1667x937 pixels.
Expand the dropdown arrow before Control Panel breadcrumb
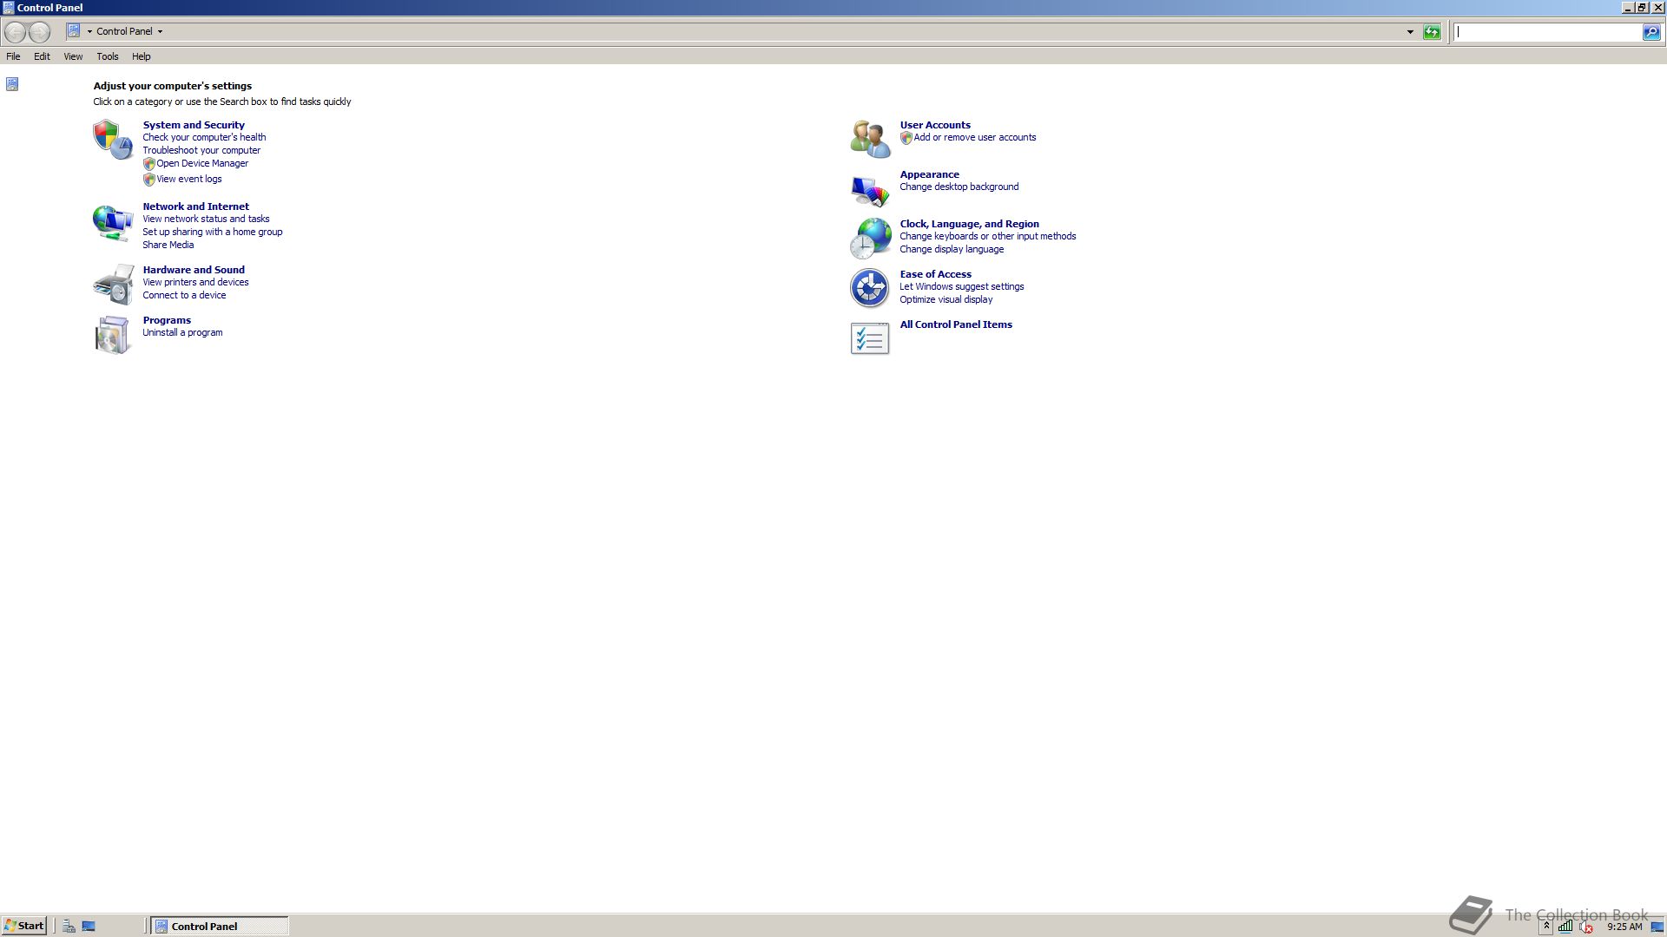point(89,32)
